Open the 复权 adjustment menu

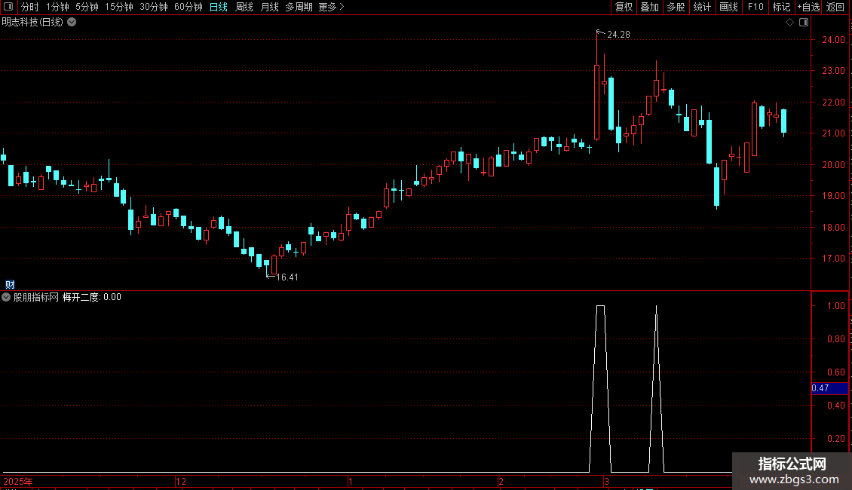pyautogui.click(x=624, y=7)
